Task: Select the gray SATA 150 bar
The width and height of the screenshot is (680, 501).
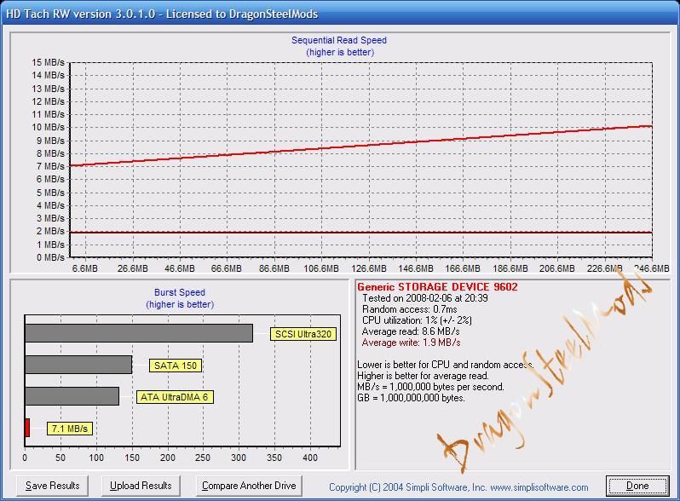Action: point(78,365)
